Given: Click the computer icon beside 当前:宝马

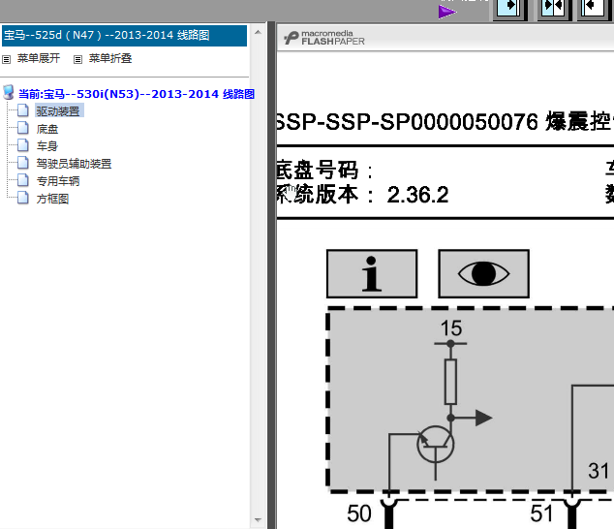Looking at the screenshot, I should point(9,93).
